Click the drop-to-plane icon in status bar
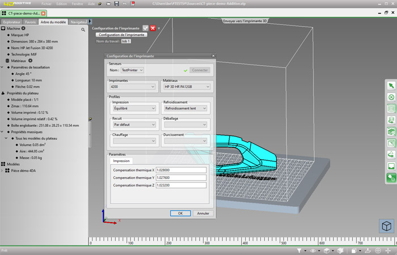Viewport: 397px width, 255px height. 367,250
